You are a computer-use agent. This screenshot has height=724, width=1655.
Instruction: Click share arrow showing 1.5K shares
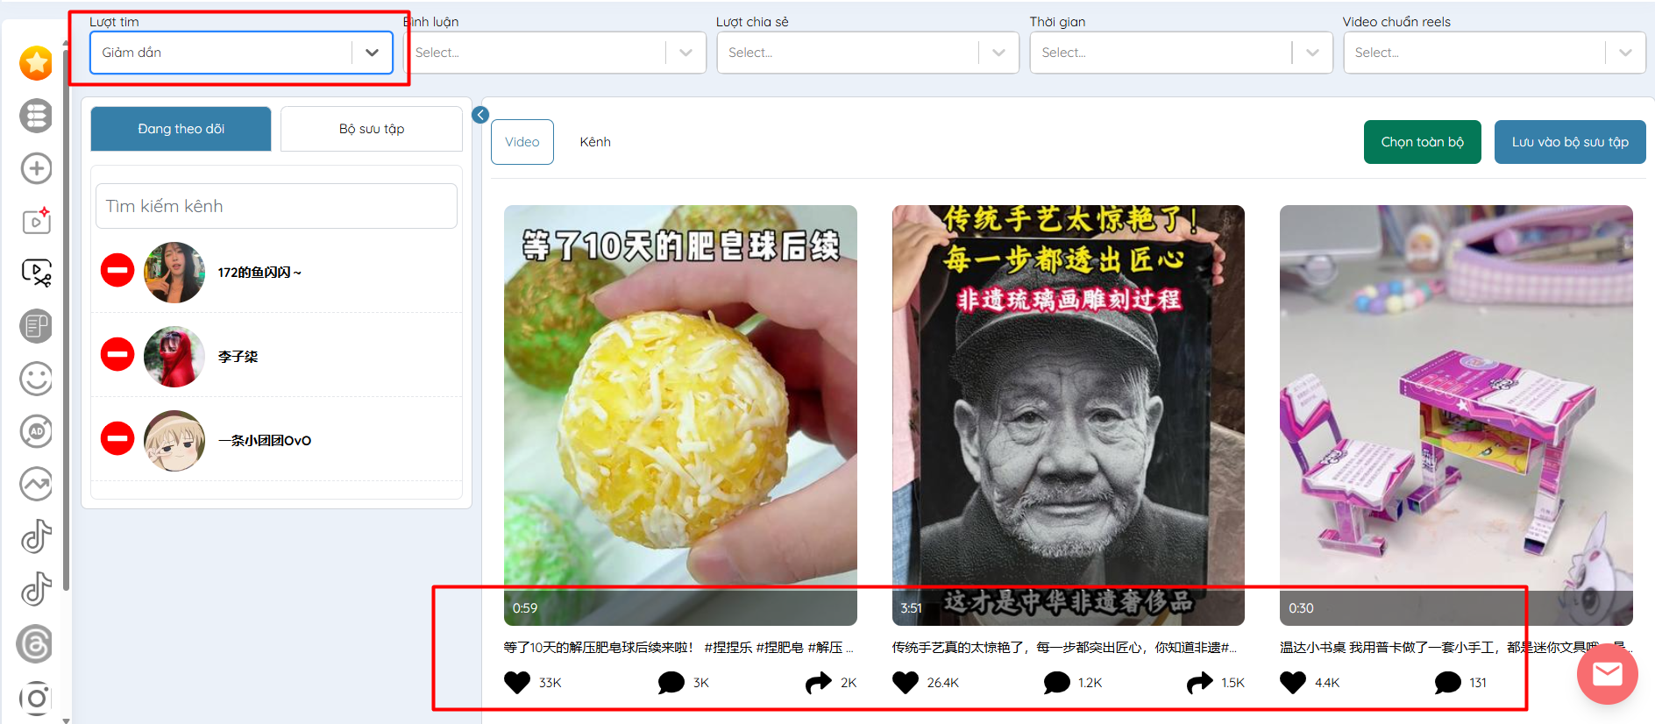click(x=1200, y=682)
